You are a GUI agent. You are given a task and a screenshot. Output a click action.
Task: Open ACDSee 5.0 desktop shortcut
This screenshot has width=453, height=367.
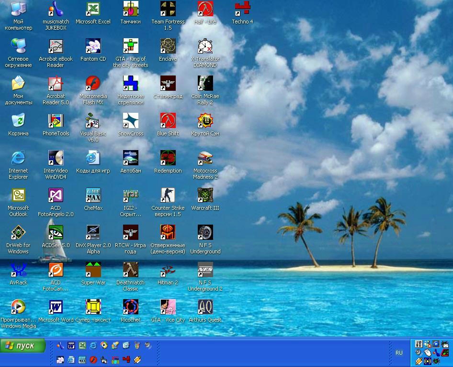(x=56, y=233)
